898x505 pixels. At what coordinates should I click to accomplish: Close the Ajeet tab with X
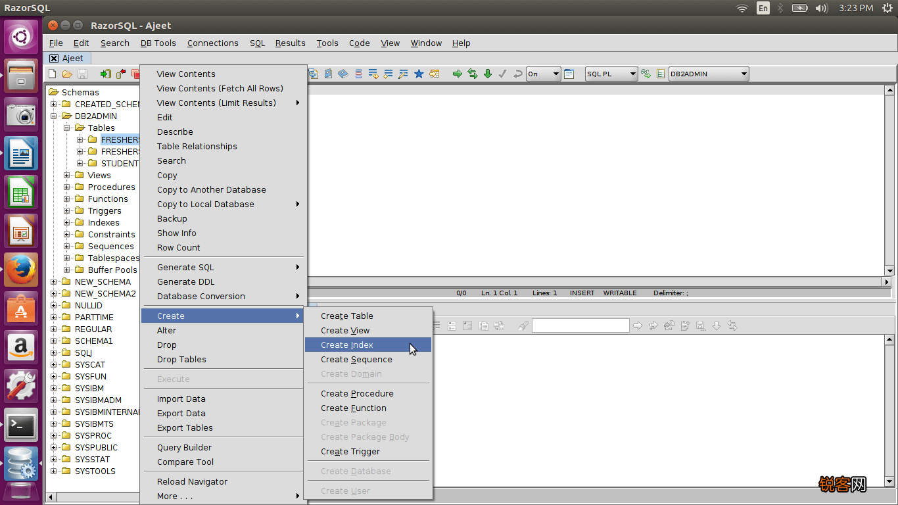click(54, 59)
